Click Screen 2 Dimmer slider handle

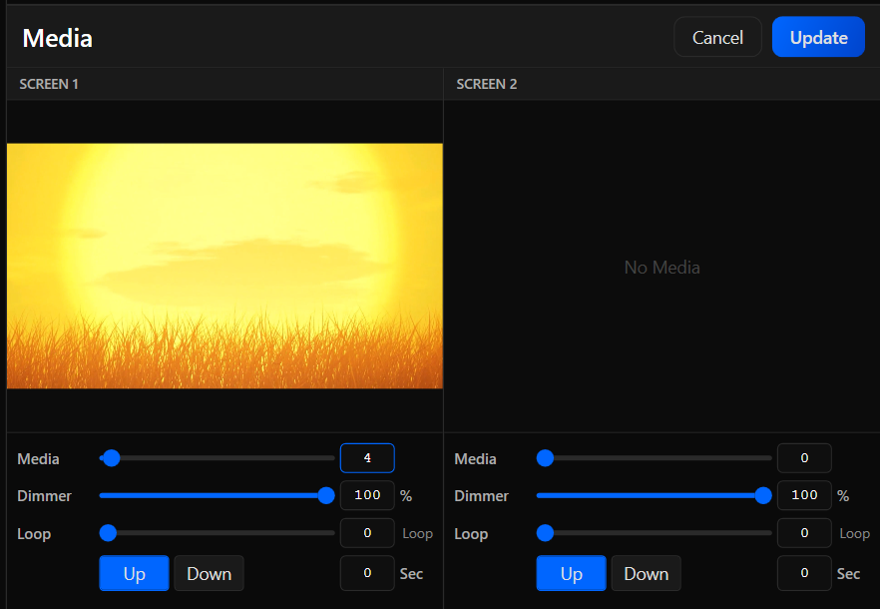tap(762, 495)
